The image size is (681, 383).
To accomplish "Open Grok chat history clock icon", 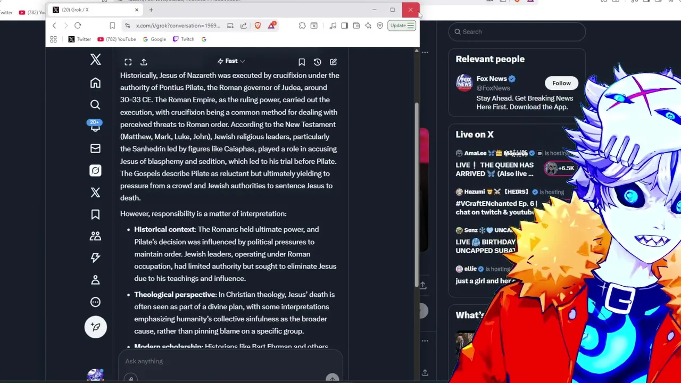I will pos(317,62).
